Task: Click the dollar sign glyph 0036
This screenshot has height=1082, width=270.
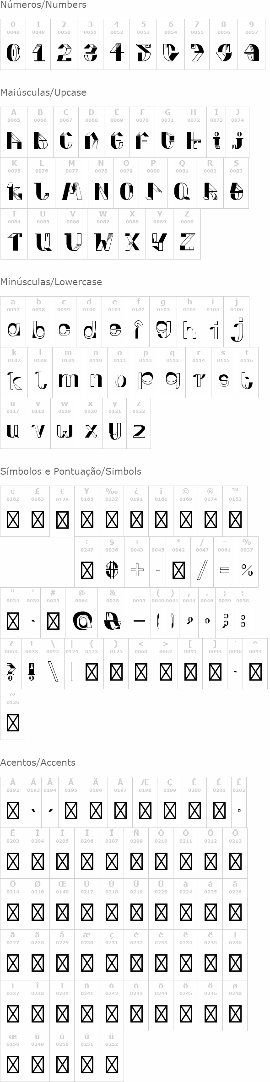Action: pyautogui.click(x=112, y=562)
